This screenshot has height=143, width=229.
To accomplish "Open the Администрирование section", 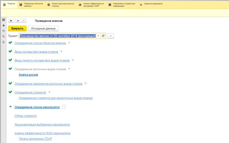I will pyautogui.click(x=151, y=5).
